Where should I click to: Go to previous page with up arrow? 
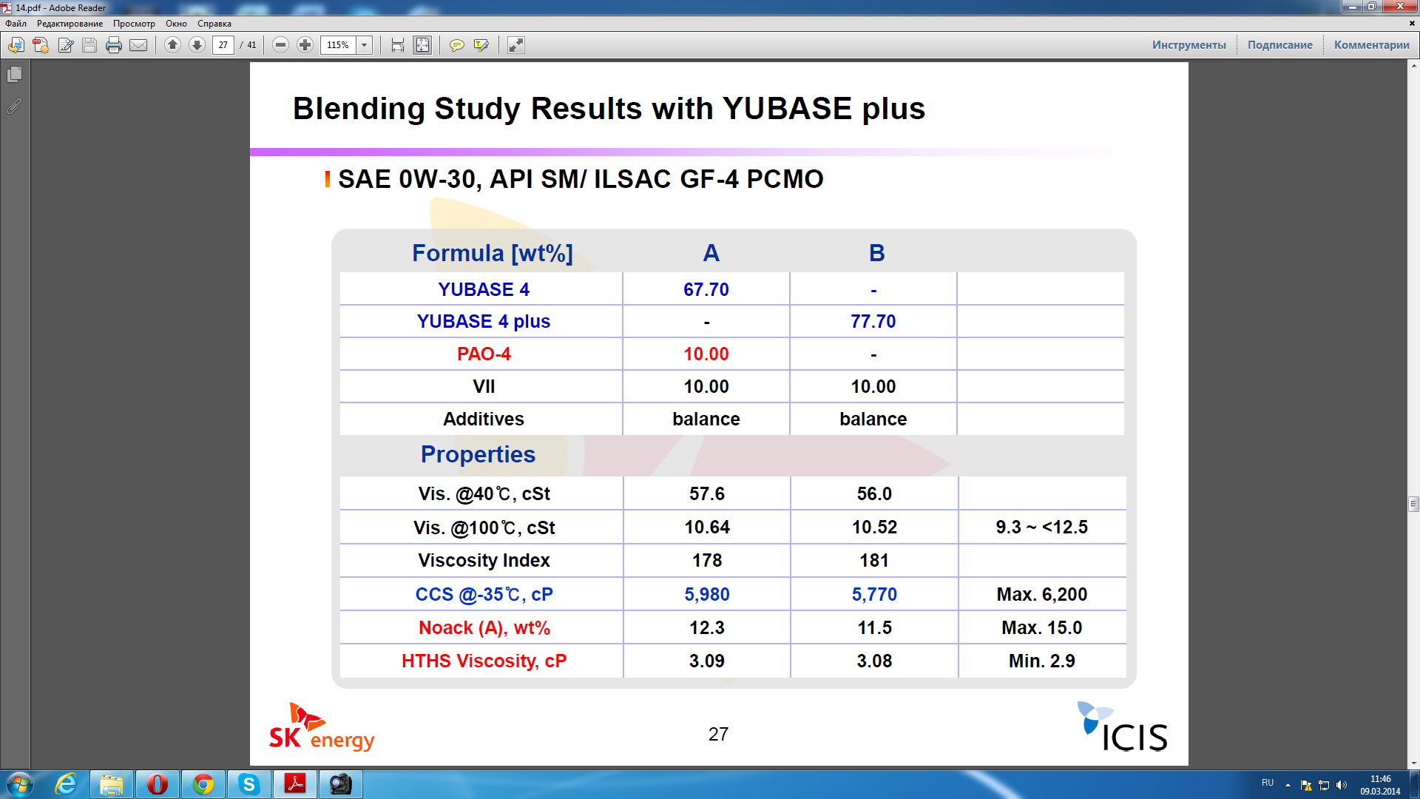coord(172,45)
